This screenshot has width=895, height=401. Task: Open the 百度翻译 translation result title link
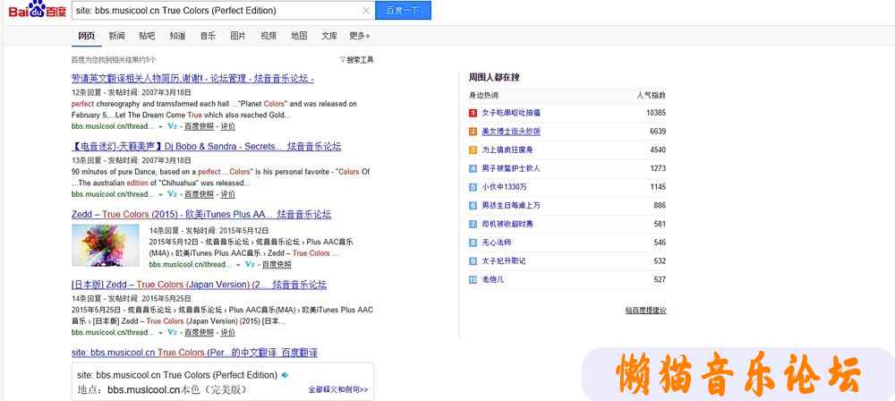pos(194,353)
